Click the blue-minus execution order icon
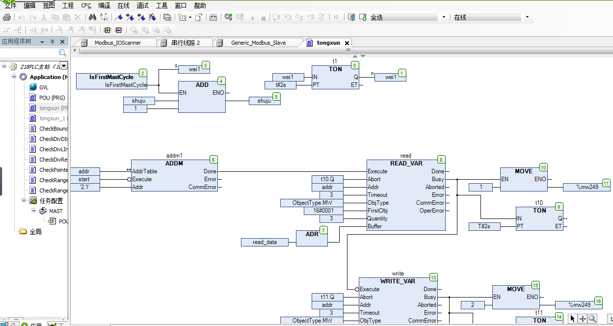This screenshot has width=613, height=326. point(118,30)
